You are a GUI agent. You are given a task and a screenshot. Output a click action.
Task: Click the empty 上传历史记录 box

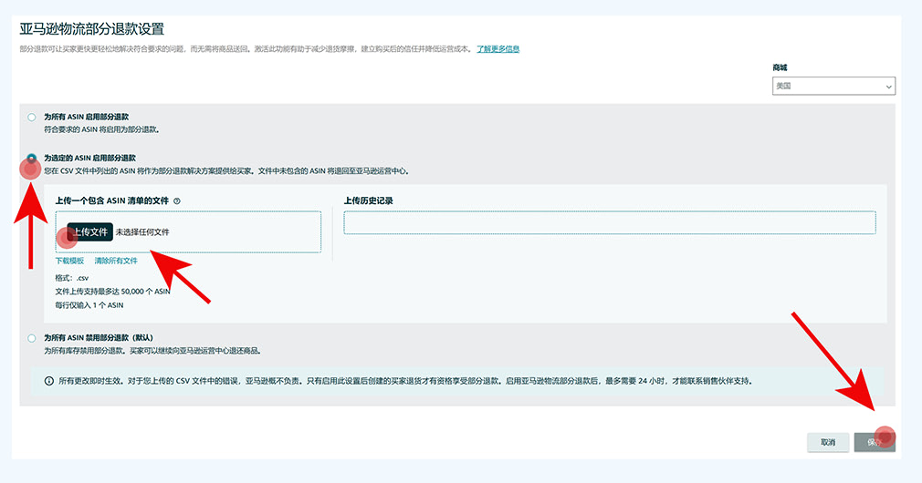610,223
